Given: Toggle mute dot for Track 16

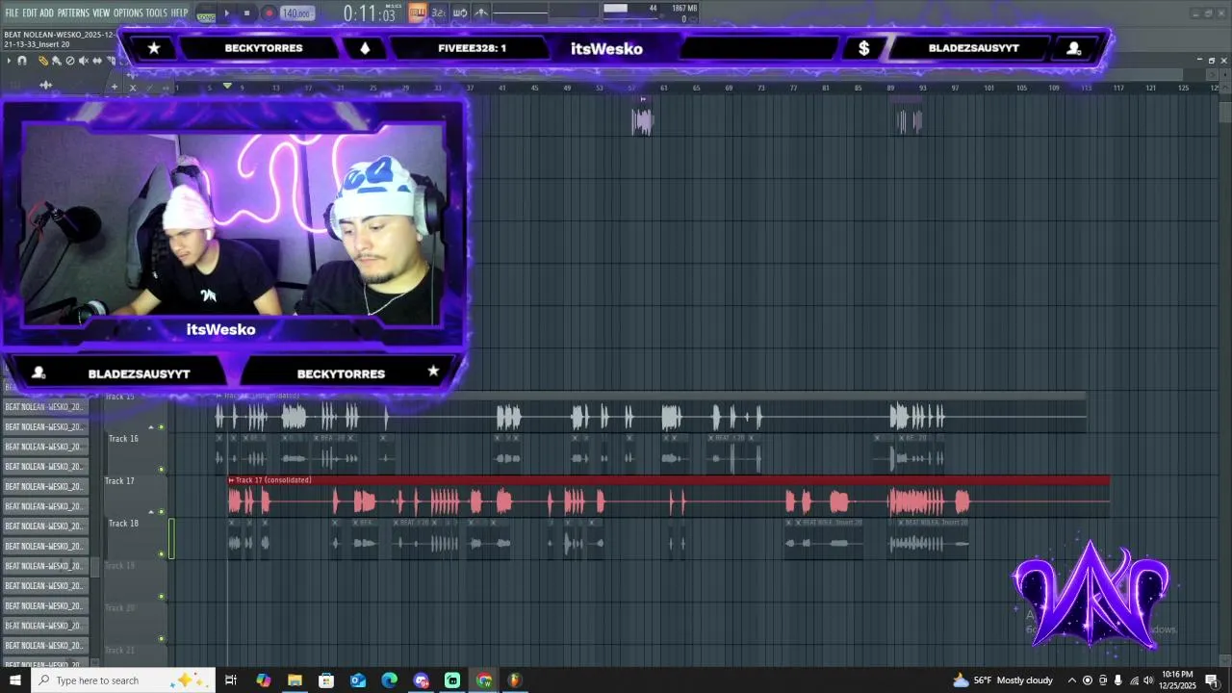Looking at the screenshot, I should point(161,469).
